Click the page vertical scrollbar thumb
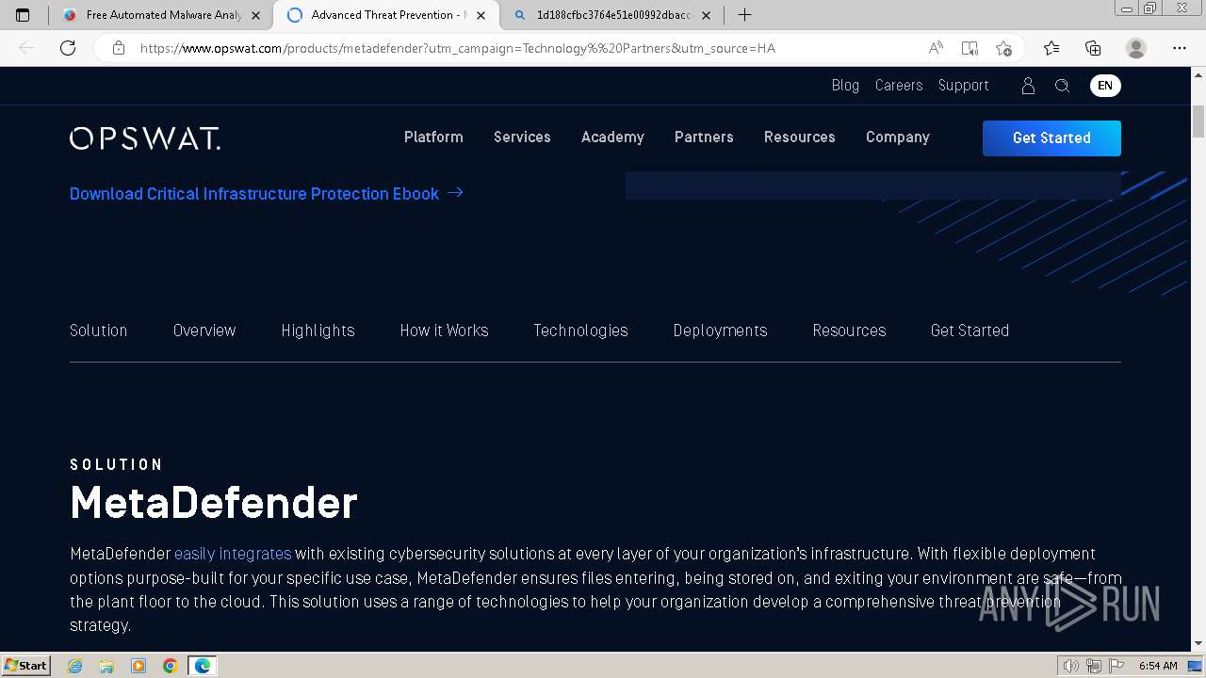The width and height of the screenshot is (1206, 678). 1198,122
